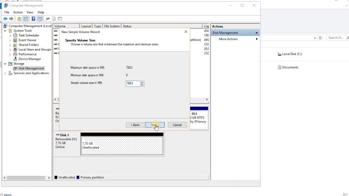Click the Forward arrow toolbar icon
Image resolution: width=349 pixels, height=196 pixels.
tap(11, 19)
